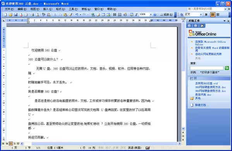Open the 开始工作 task pane menu arrow
This screenshot has height=151, width=232.
pyautogui.click(x=225, y=21)
